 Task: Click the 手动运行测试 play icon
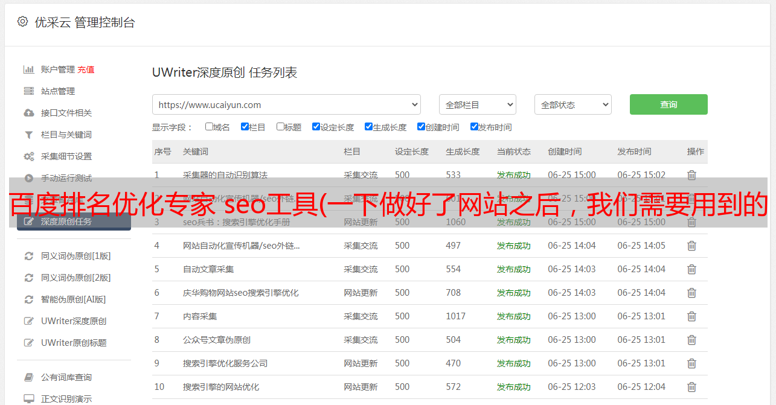28,178
